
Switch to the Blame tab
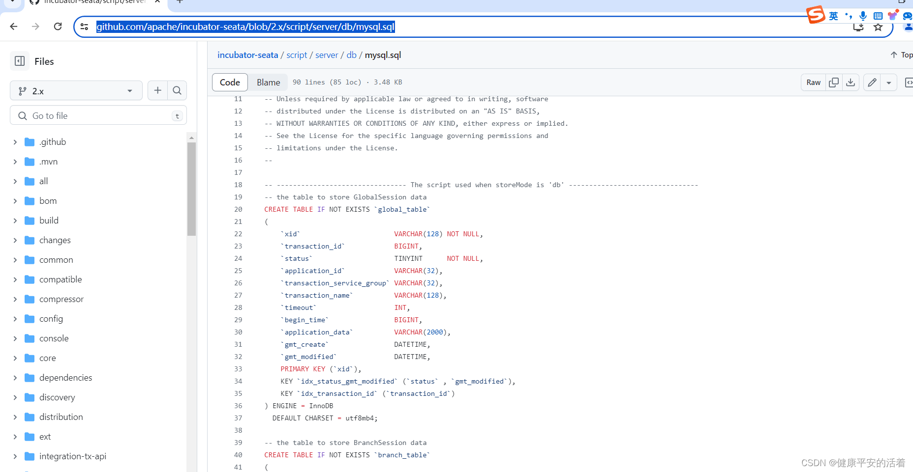268,82
